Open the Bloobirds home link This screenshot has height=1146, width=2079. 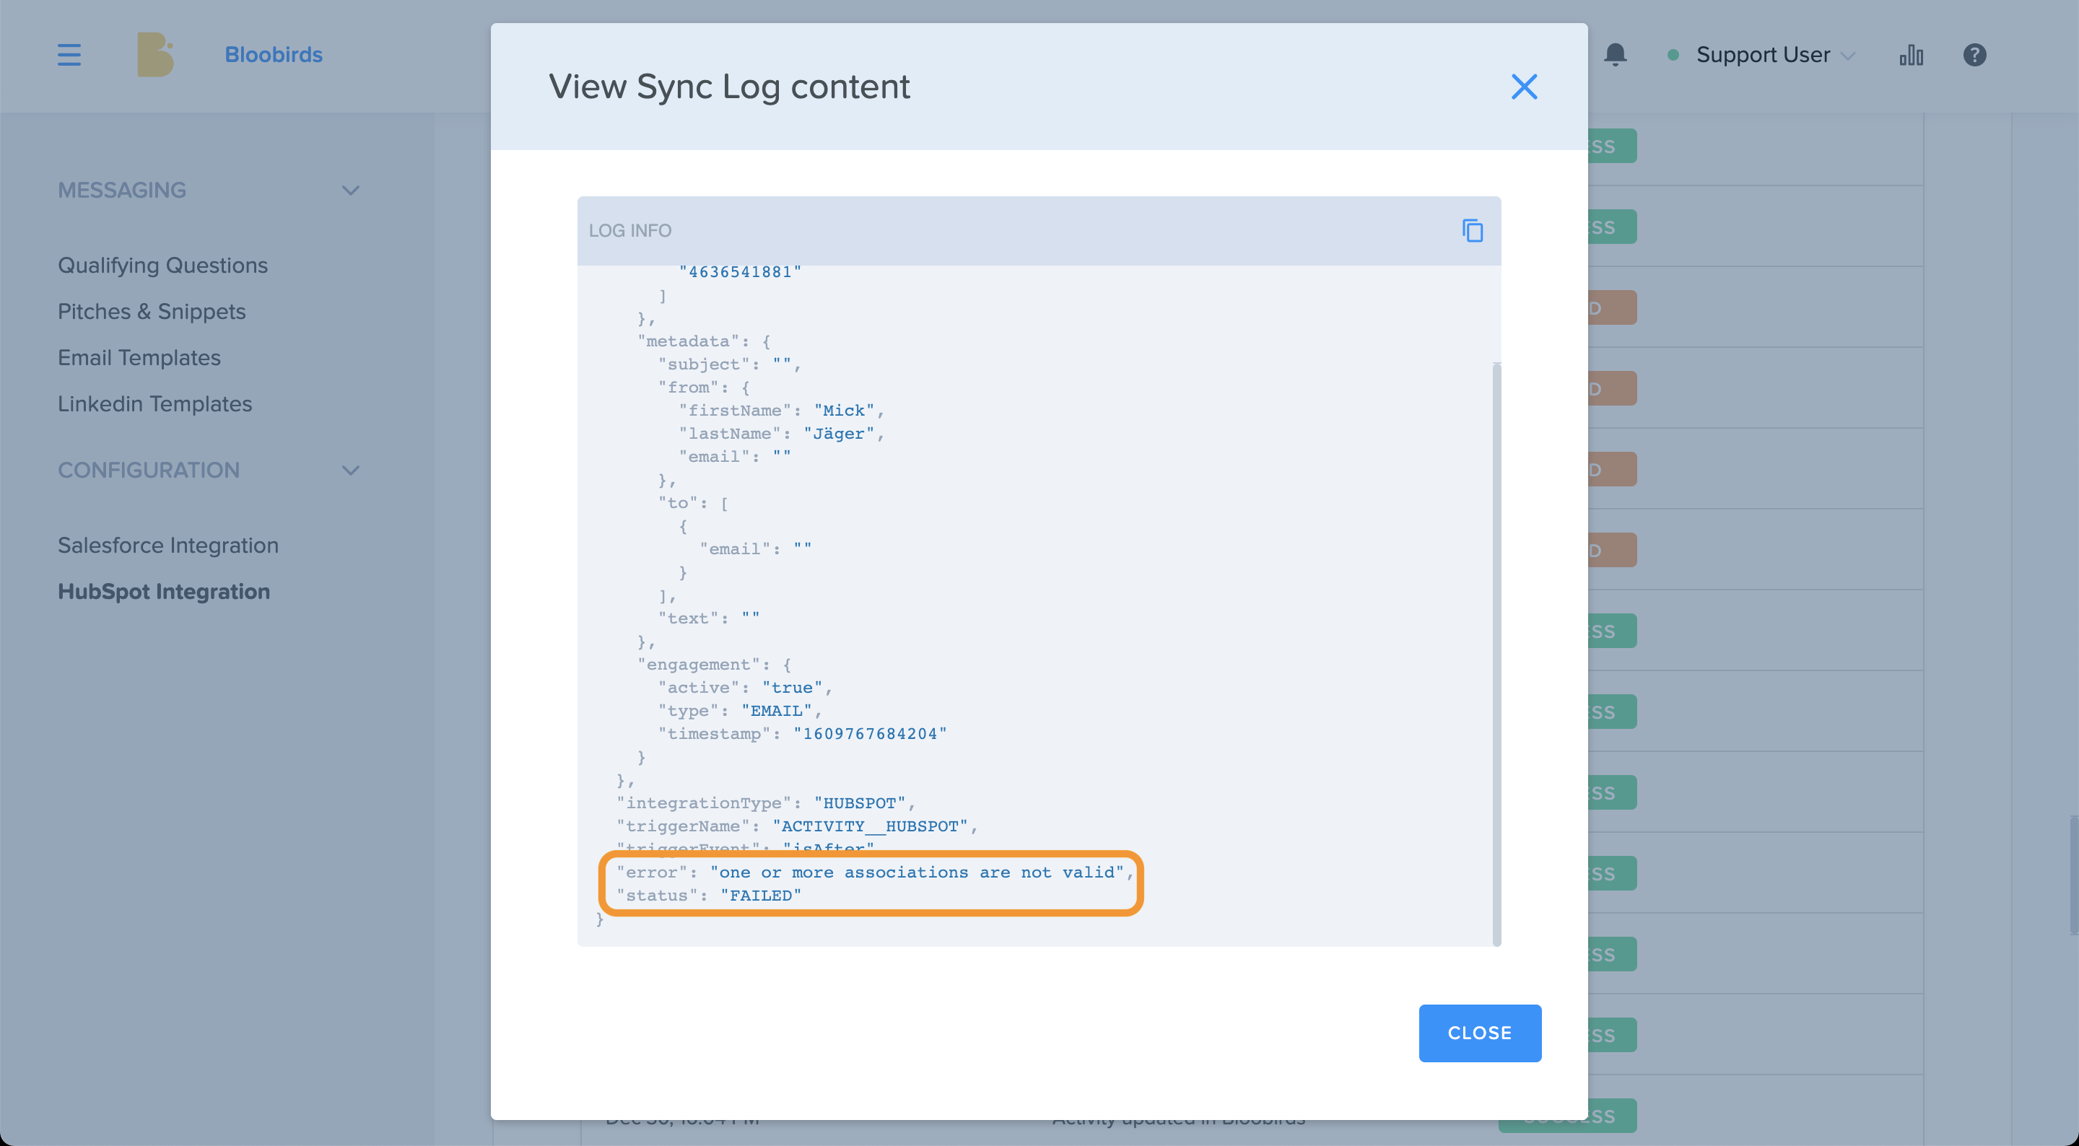coord(274,55)
